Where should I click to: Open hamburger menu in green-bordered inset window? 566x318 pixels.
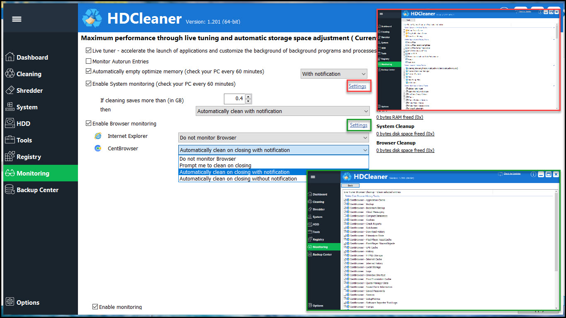(x=313, y=177)
